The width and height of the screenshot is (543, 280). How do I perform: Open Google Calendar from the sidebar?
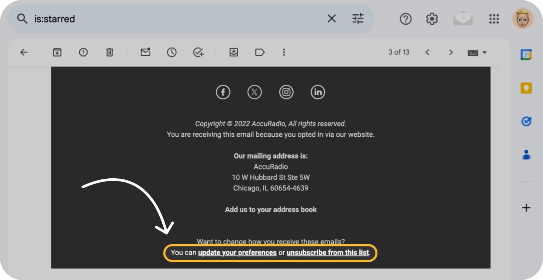[x=525, y=53]
